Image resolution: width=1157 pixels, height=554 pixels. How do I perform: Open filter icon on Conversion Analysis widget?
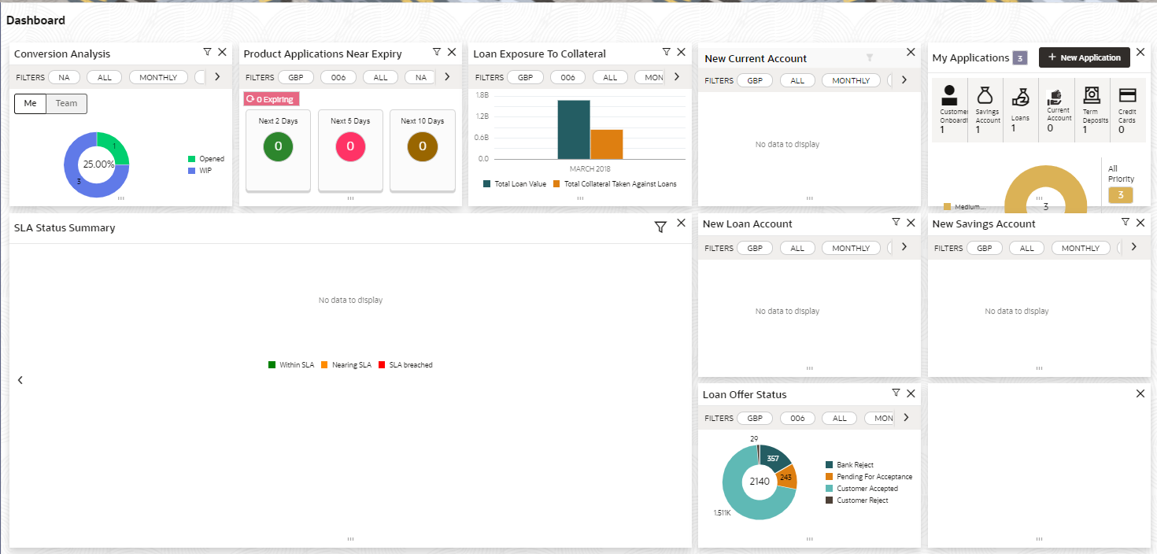tap(207, 52)
